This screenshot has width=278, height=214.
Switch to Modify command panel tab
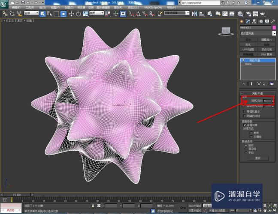(248, 21)
